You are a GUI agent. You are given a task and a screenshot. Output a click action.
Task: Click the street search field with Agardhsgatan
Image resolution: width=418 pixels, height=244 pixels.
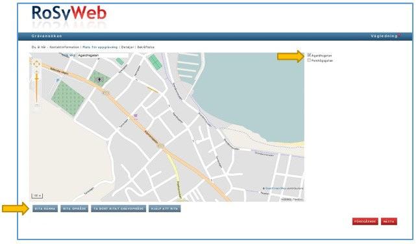click(103, 55)
